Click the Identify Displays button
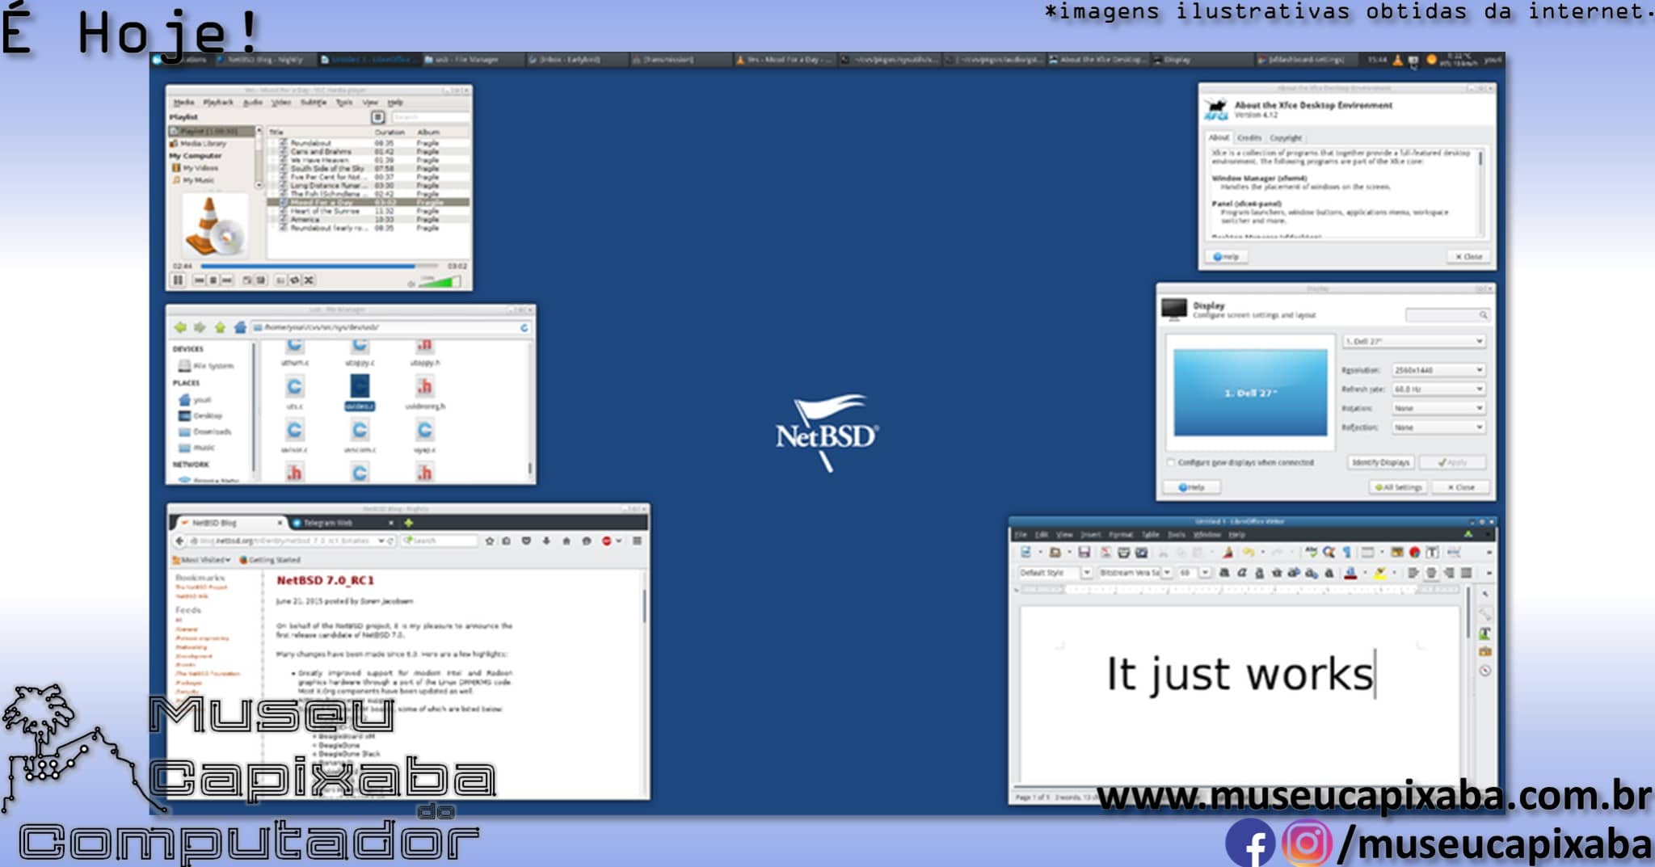 [1380, 463]
